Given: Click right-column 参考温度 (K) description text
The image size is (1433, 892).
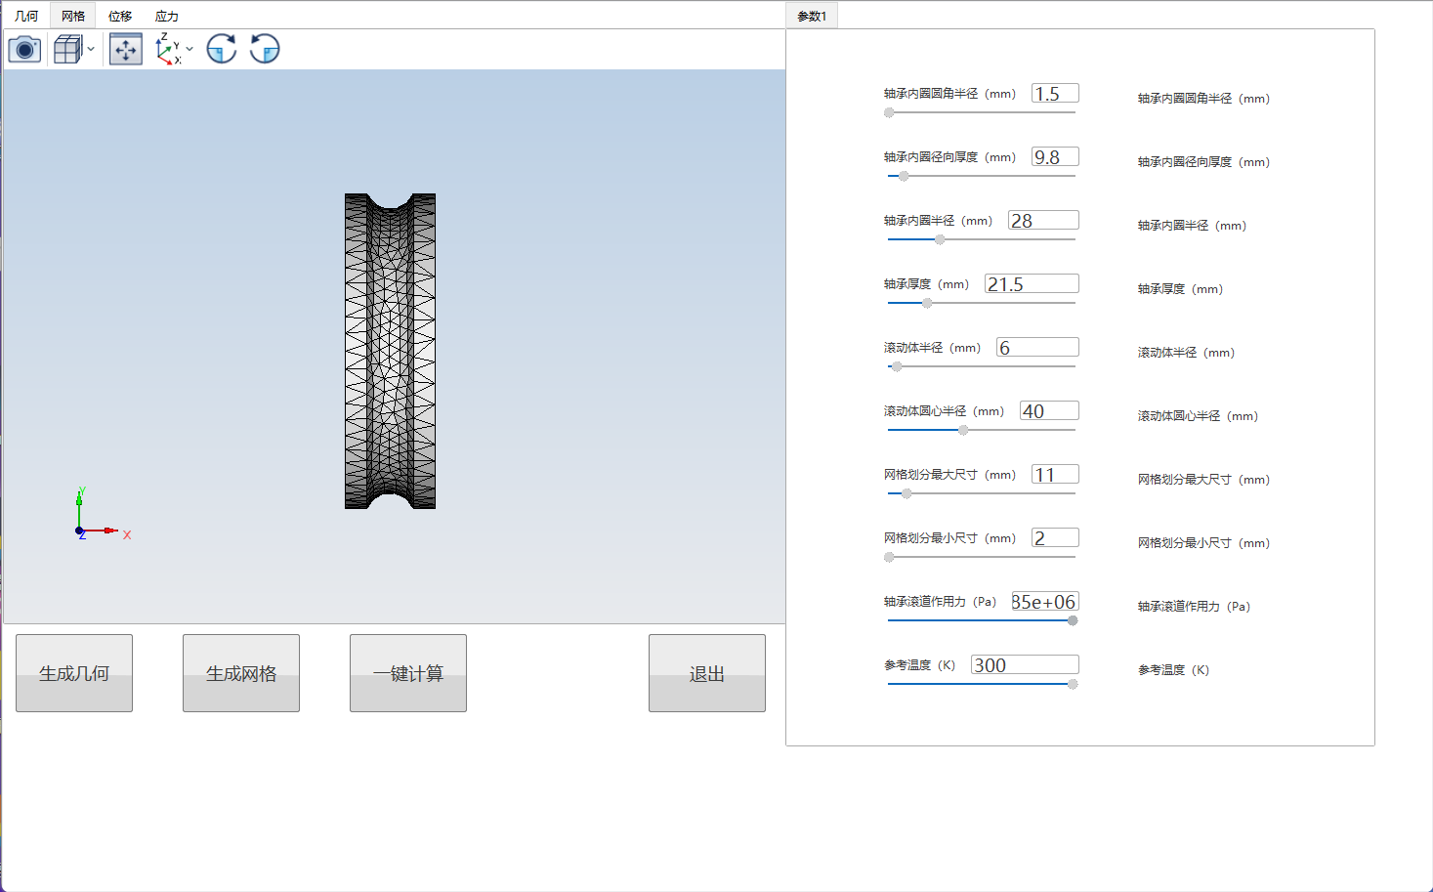Looking at the screenshot, I should (x=1173, y=670).
